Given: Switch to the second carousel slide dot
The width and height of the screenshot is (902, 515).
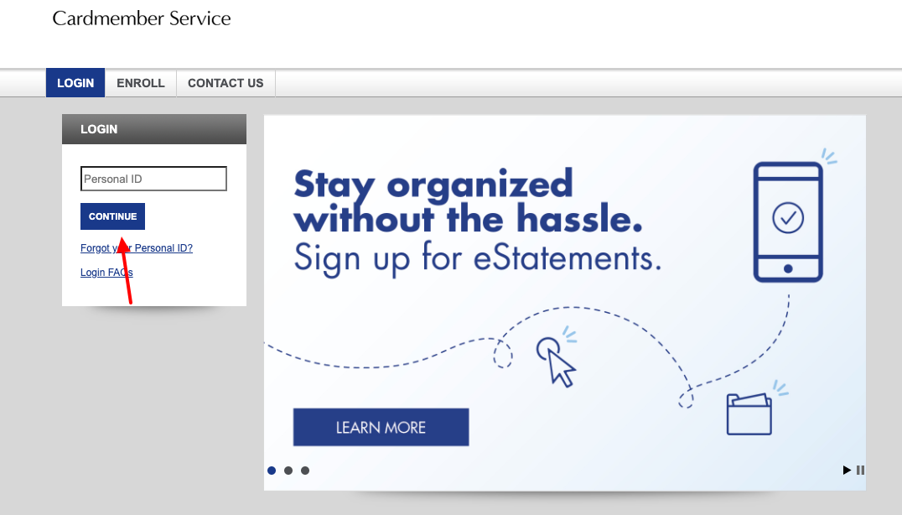Looking at the screenshot, I should coord(288,471).
